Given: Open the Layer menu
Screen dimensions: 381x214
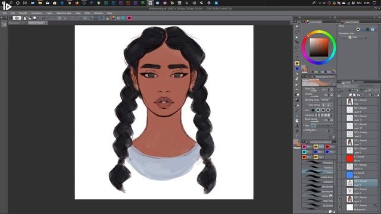Looking at the screenshot, I should [49, 13].
